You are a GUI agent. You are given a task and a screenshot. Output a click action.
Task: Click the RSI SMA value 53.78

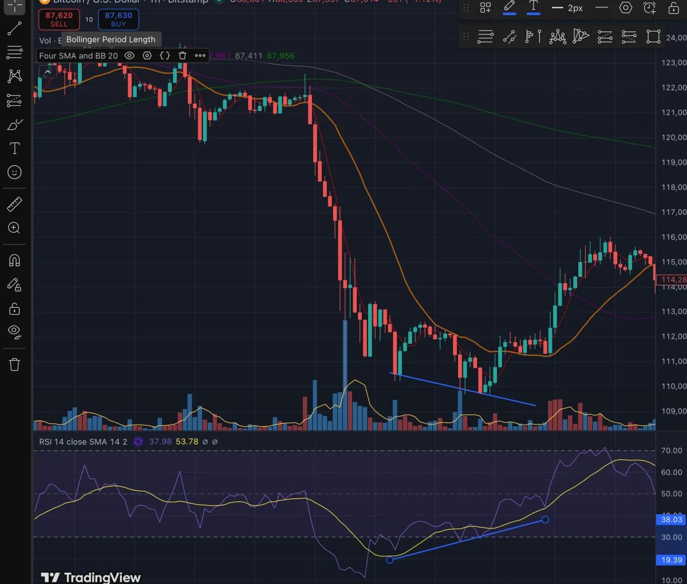tap(187, 442)
